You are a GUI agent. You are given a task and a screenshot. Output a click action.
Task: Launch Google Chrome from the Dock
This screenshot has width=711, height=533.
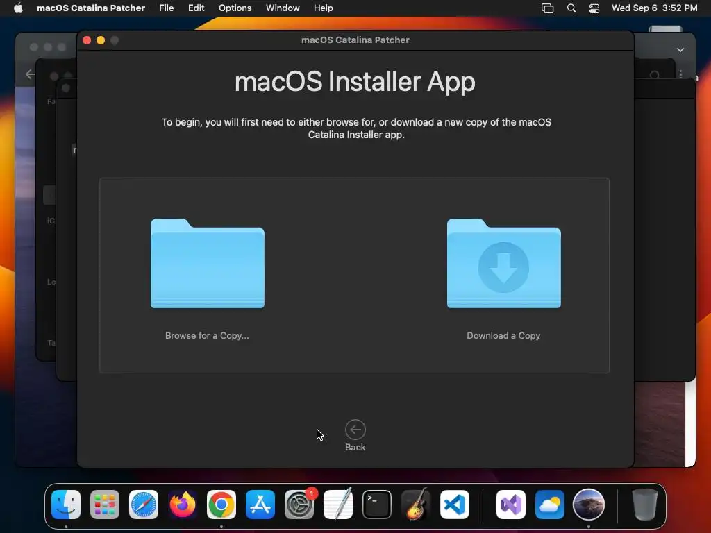point(221,505)
